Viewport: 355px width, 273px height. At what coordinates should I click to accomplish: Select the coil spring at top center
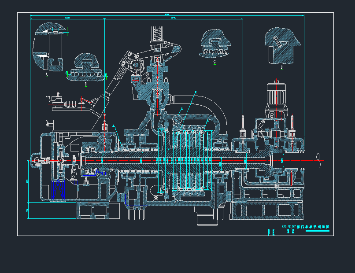point(157,33)
